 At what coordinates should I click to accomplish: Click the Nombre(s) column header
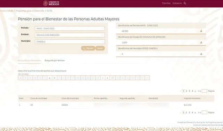point(153,98)
